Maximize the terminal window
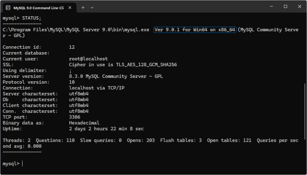The height and width of the screenshot is (175, 307). coord(285,7)
